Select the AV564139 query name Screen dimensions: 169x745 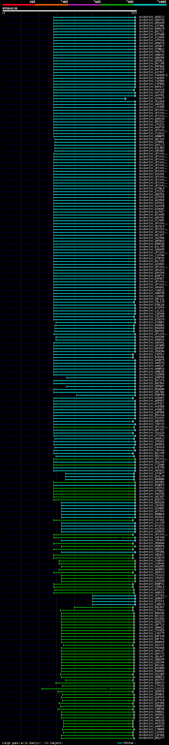(10, 9)
